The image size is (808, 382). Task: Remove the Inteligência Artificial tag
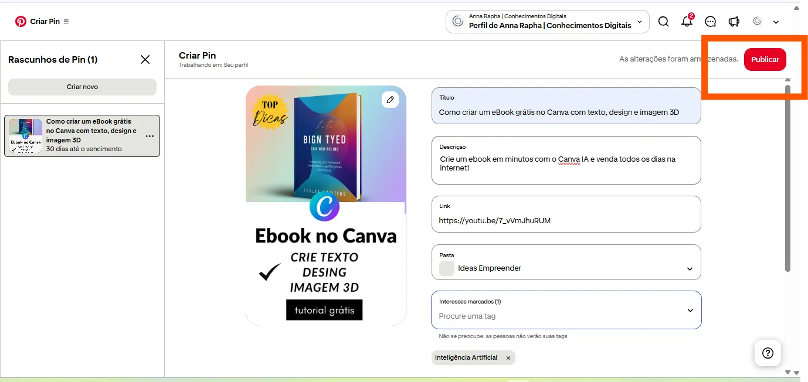point(508,357)
